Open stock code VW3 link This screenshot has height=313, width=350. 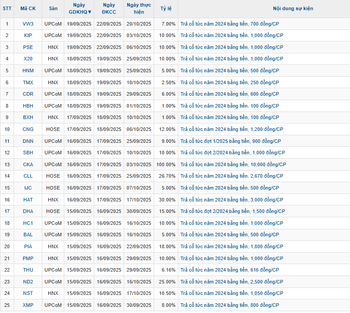(28, 24)
